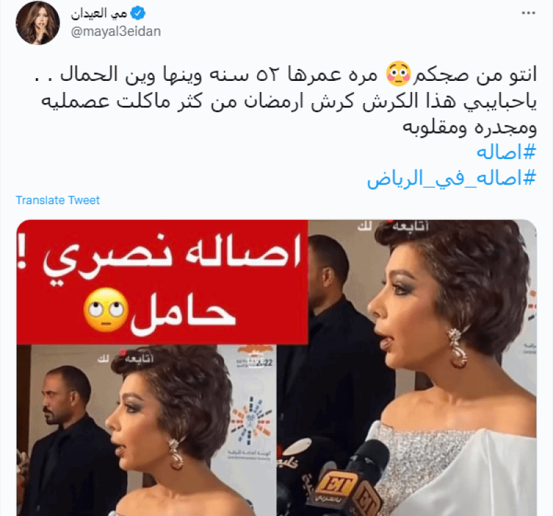This screenshot has width=553, height=516.
Task: Click the Arabic watermark atop the right photo
Action: [x=393, y=226]
